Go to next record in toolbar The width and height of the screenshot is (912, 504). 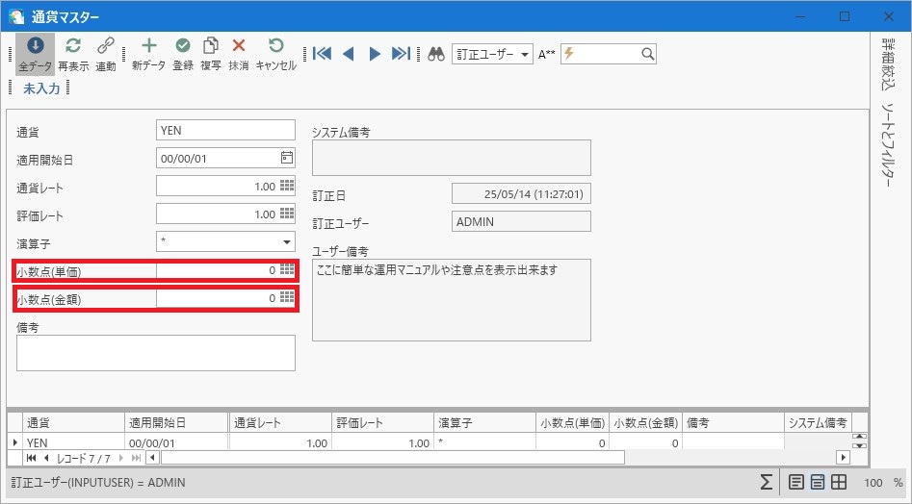click(x=375, y=54)
